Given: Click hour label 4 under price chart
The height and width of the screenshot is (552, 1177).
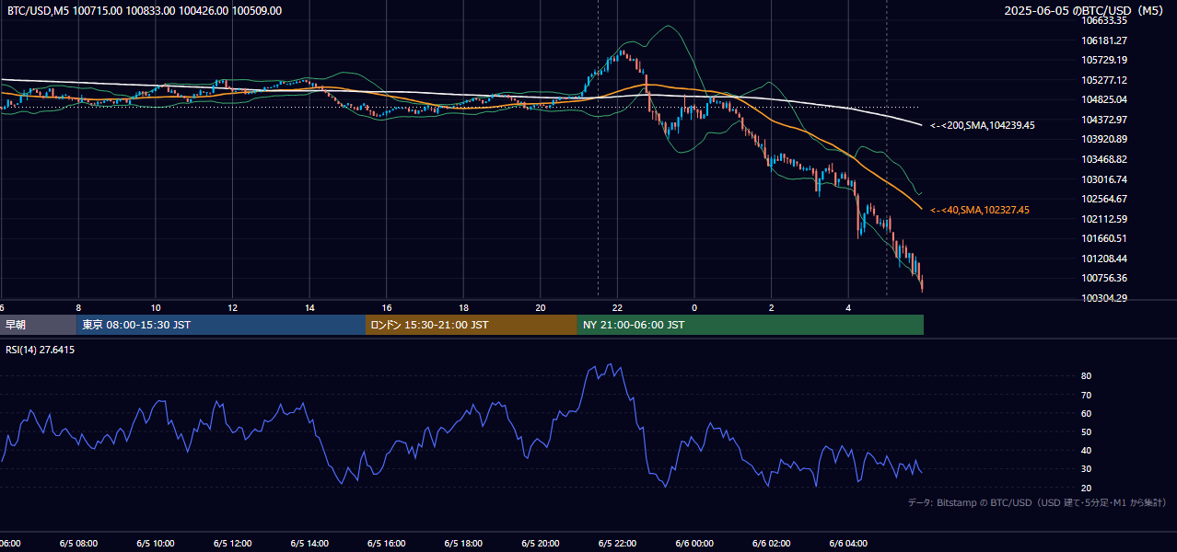Looking at the screenshot, I should (849, 307).
